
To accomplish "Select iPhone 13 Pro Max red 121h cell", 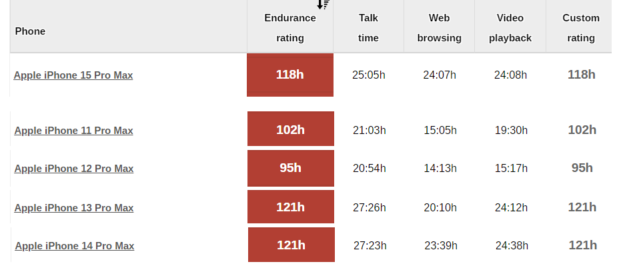I will pyautogui.click(x=290, y=207).
